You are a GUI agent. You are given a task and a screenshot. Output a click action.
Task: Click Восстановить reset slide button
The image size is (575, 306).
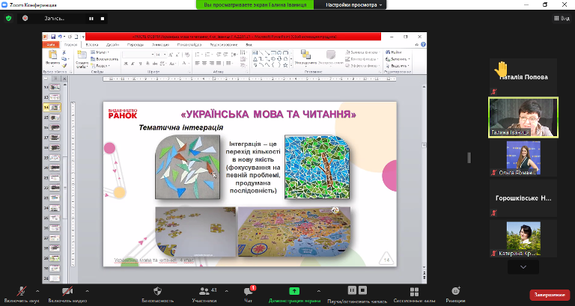[x=105, y=59]
